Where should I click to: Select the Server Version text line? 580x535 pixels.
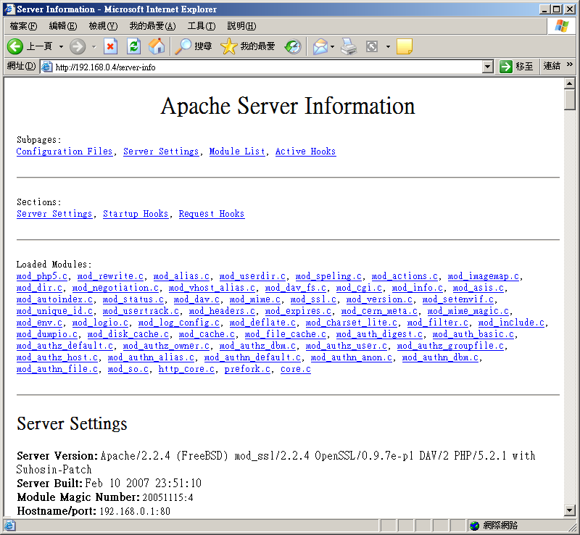pyautogui.click(x=276, y=463)
